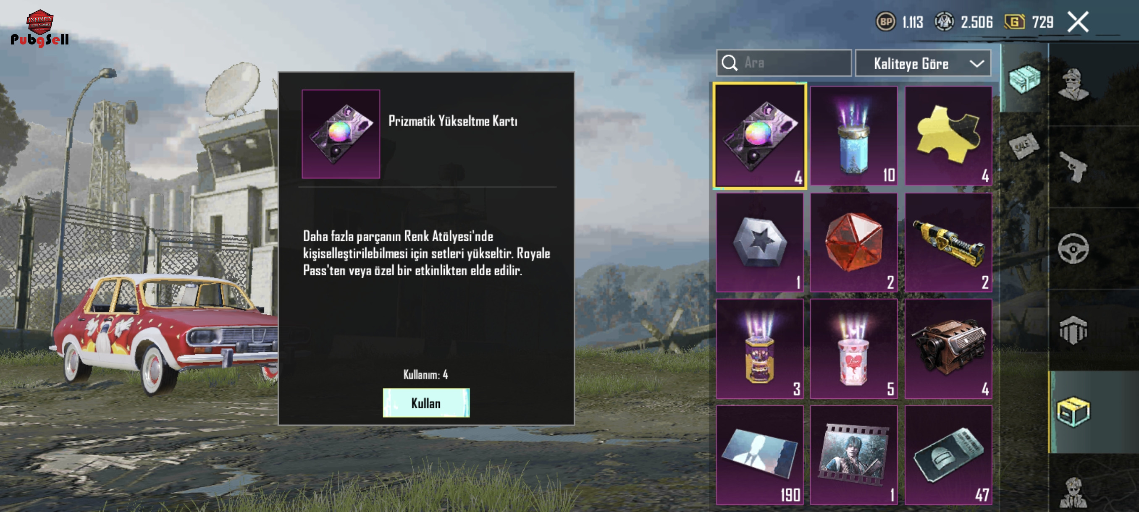The image size is (1139, 512).
Task: Select the silver star hexagon token
Action: click(760, 242)
